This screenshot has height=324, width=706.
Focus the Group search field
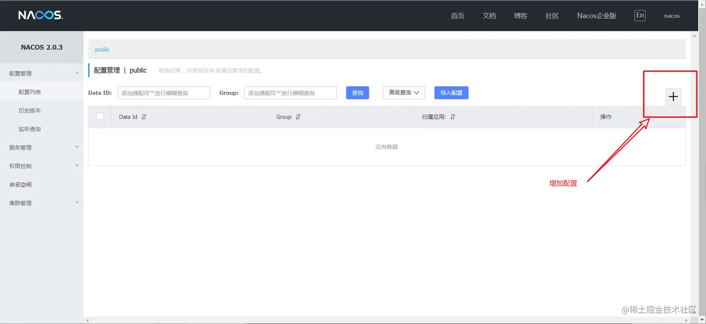click(x=290, y=93)
